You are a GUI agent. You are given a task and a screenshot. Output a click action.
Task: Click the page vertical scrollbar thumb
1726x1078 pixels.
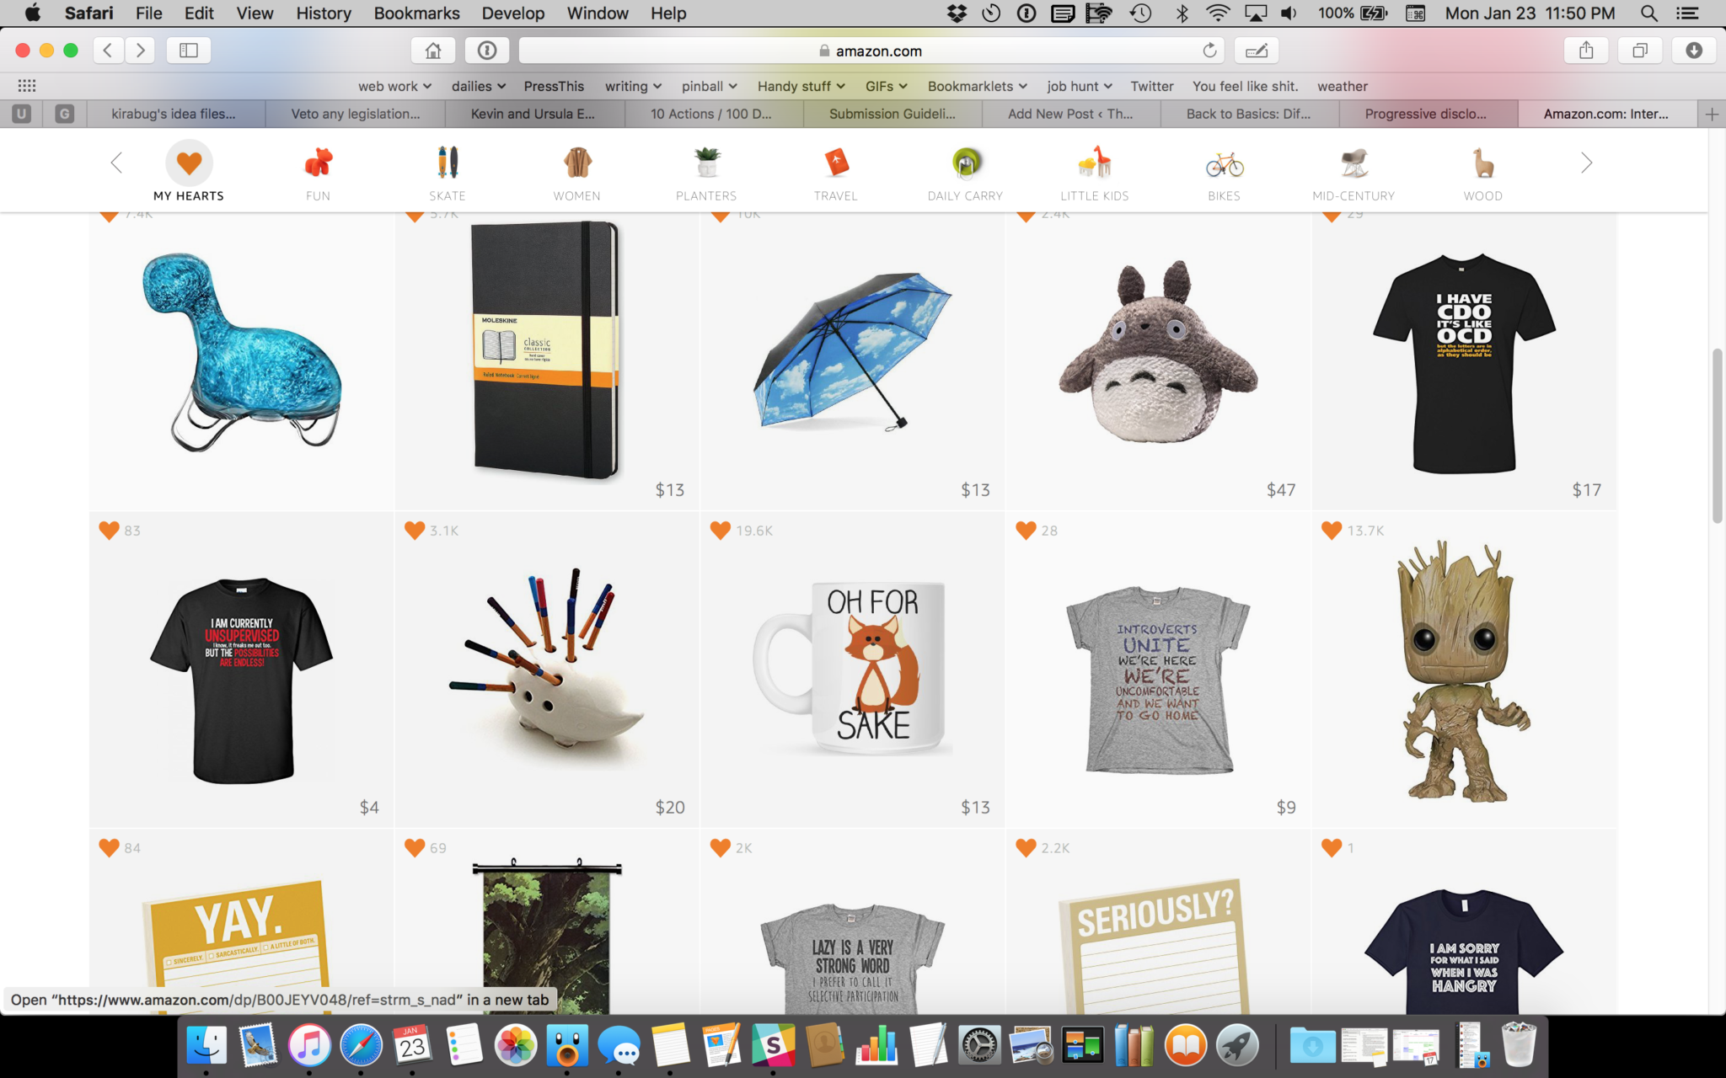pos(1717,435)
